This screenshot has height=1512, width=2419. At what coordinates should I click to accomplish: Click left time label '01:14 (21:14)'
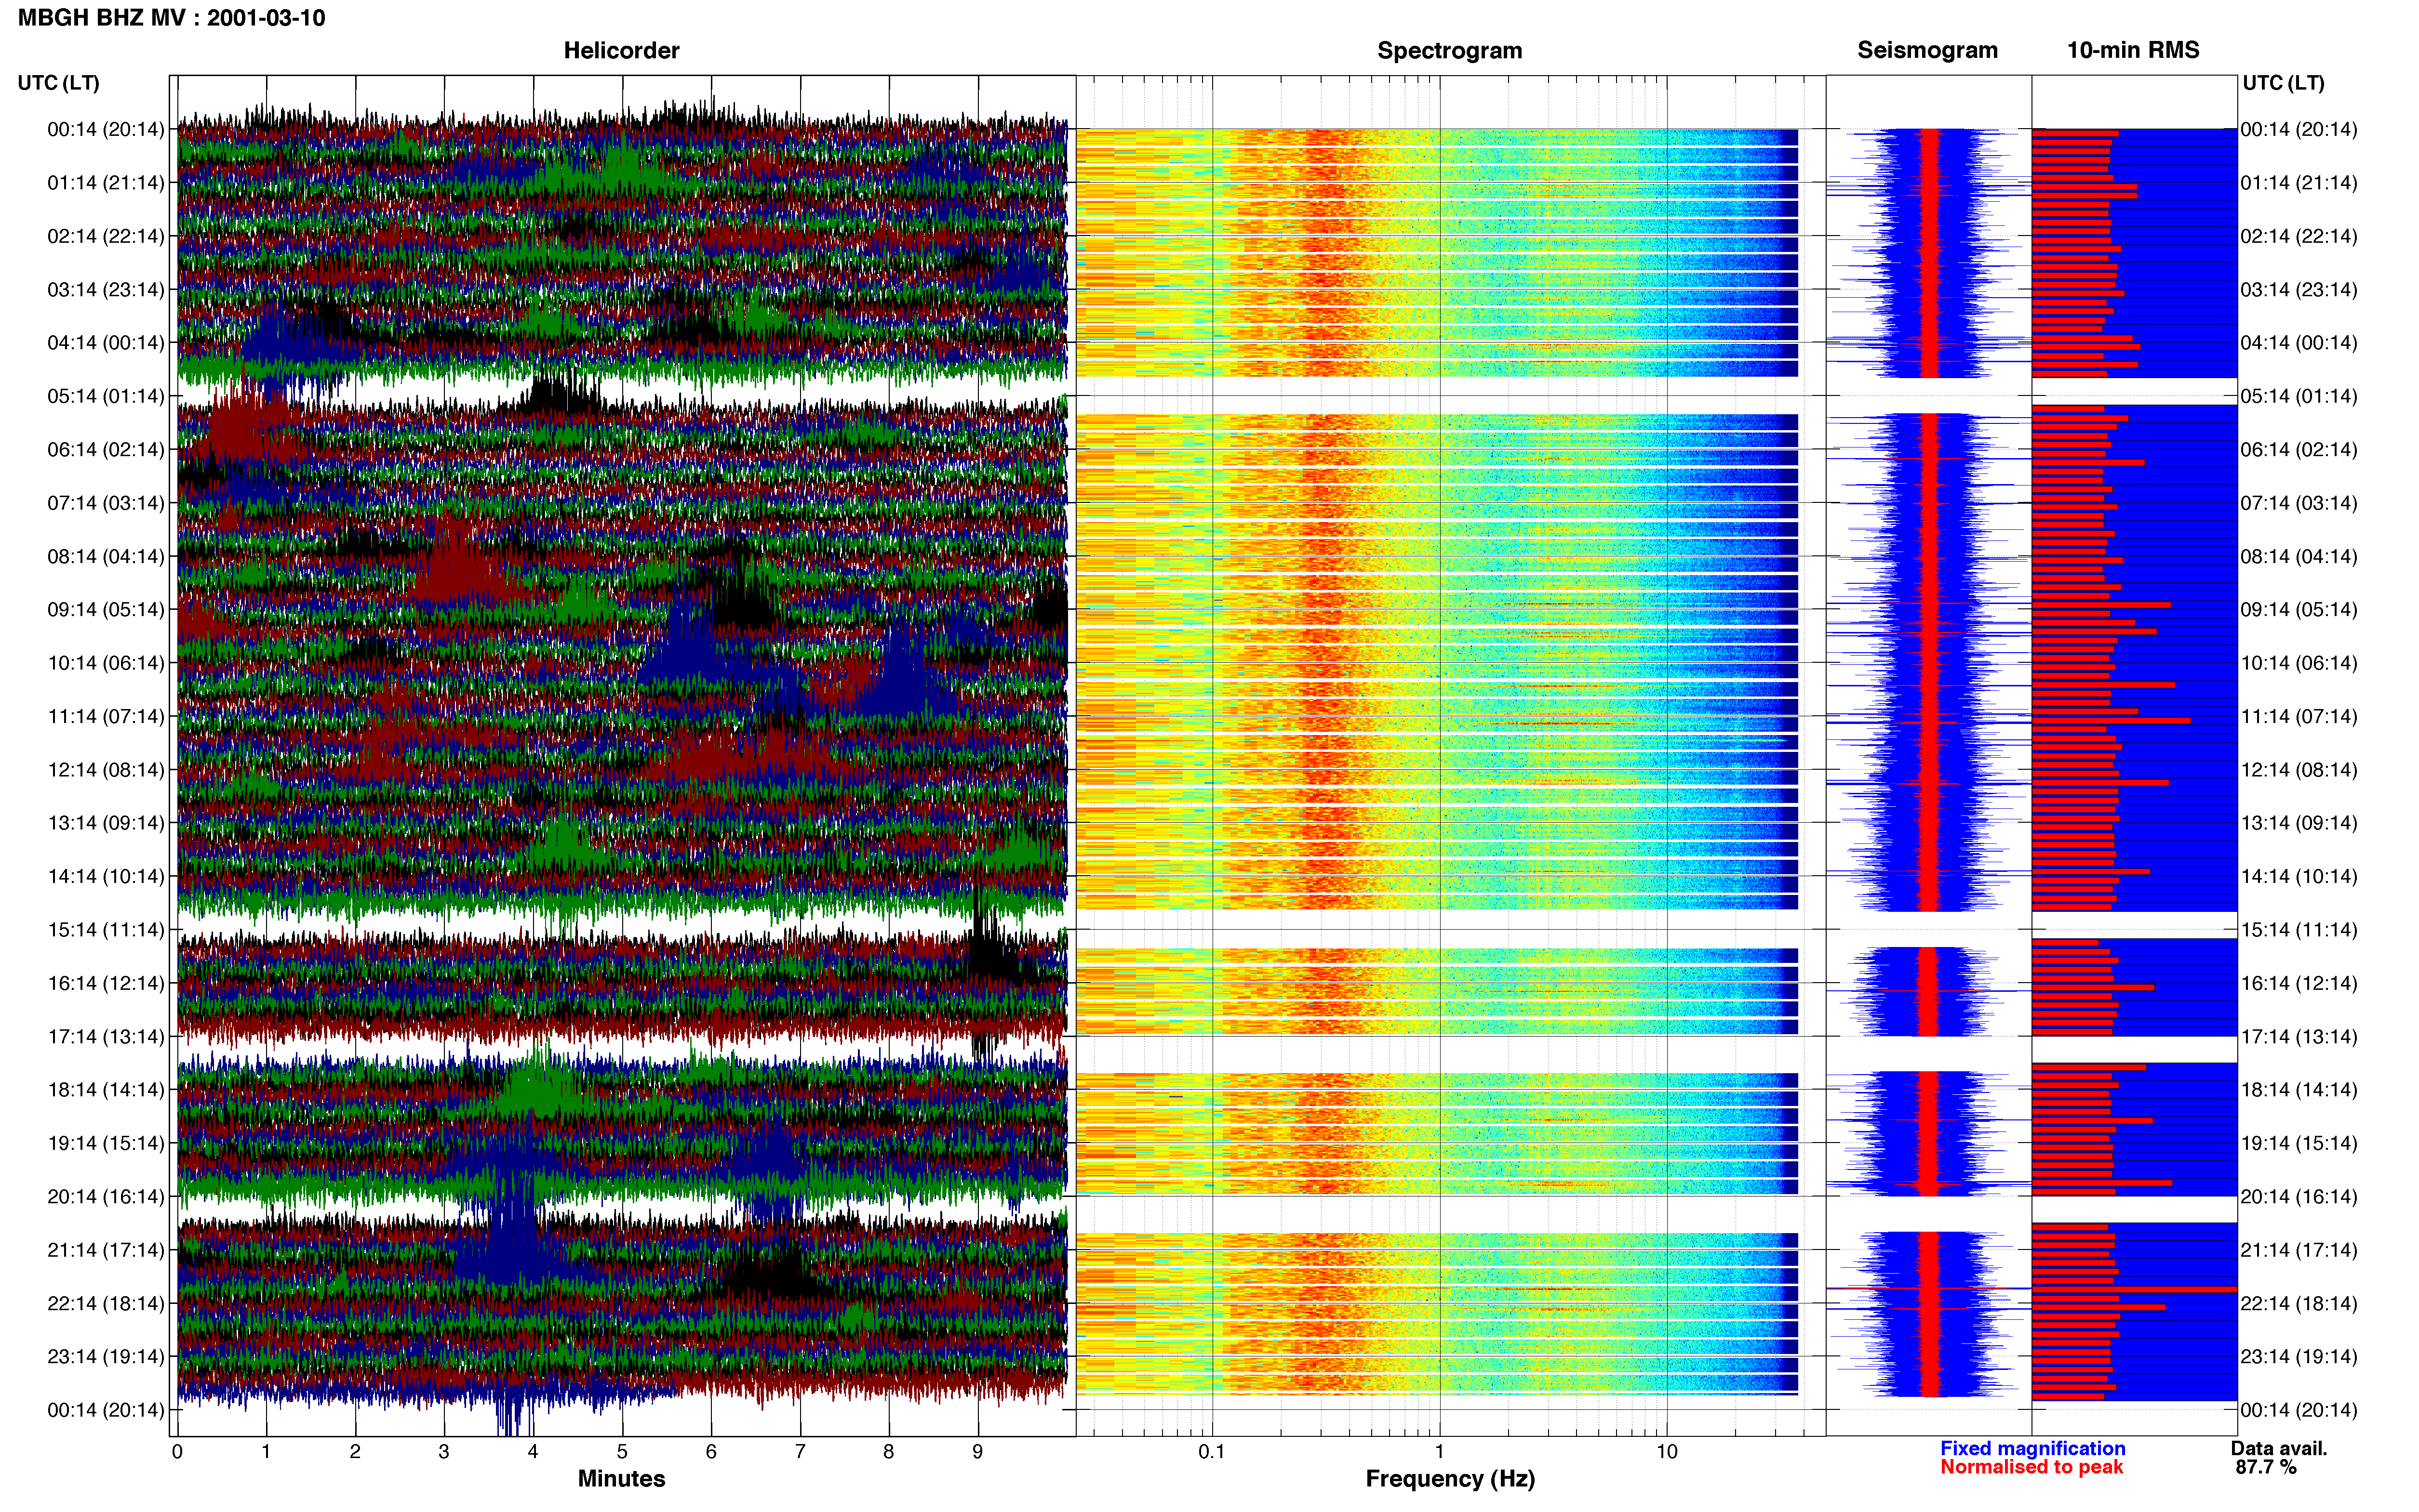click(x=106, y=183)
